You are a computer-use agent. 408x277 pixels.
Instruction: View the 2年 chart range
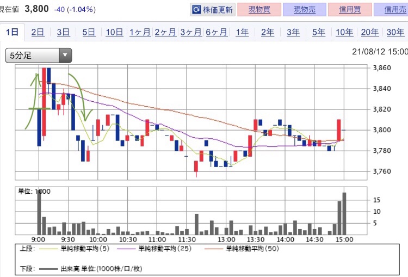point(268,32)
